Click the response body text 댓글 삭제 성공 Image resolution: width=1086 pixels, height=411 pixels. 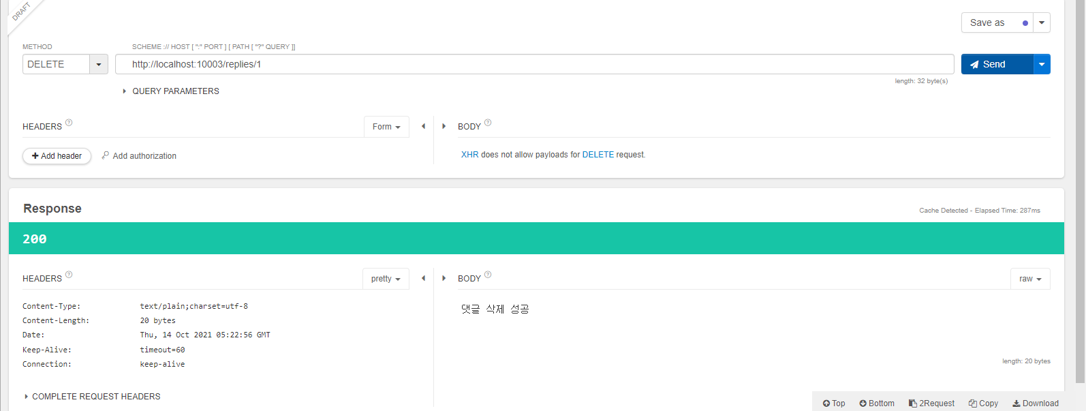pos(495,309)
